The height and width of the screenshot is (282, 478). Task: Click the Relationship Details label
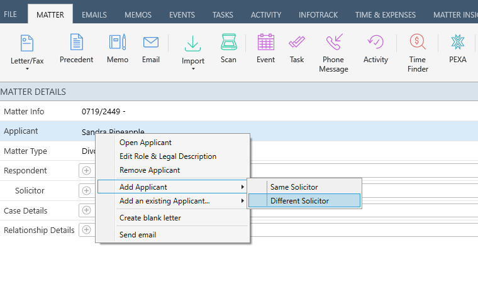pos(39,230)
